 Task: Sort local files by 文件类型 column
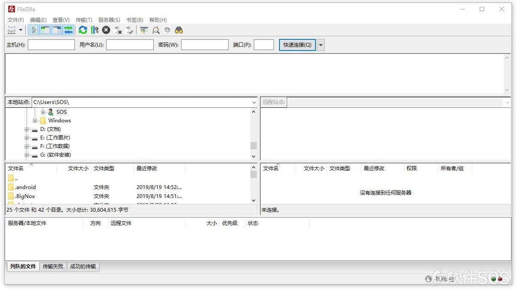[x=112, y=169]
